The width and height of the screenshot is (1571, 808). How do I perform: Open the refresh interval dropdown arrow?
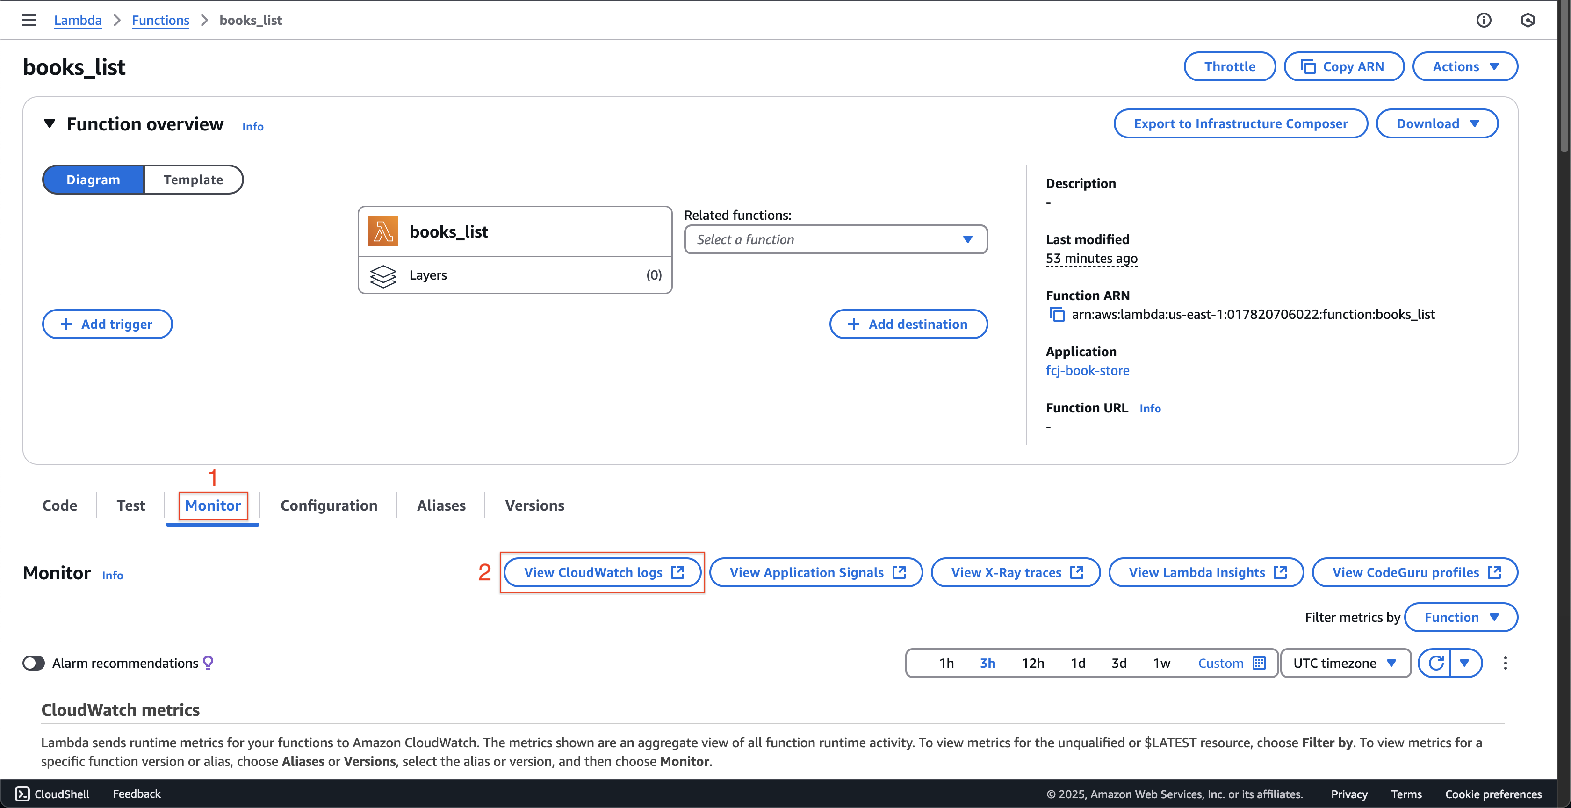1465,663
